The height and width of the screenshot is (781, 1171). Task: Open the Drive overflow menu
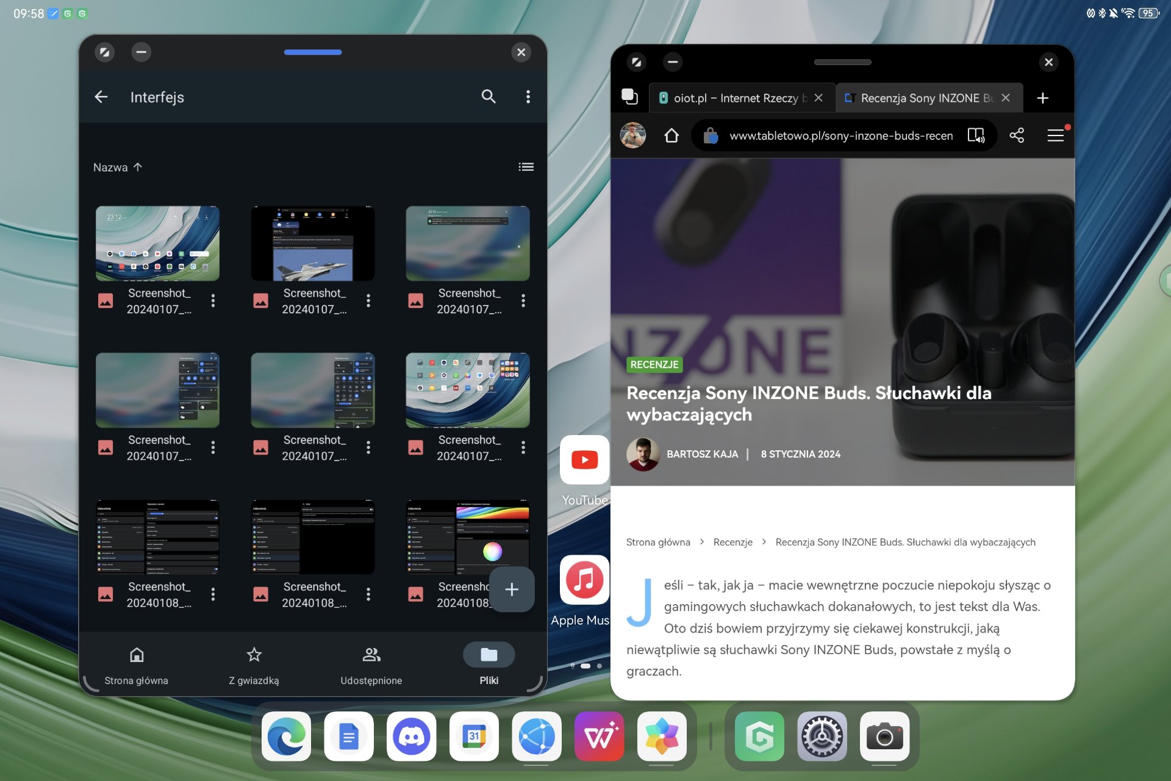coord(528,96)
